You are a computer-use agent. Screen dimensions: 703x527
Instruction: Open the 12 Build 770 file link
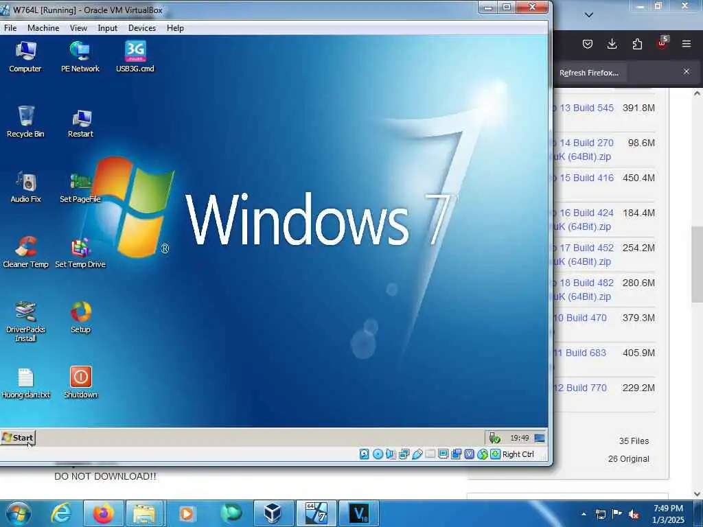pos(581,388)
